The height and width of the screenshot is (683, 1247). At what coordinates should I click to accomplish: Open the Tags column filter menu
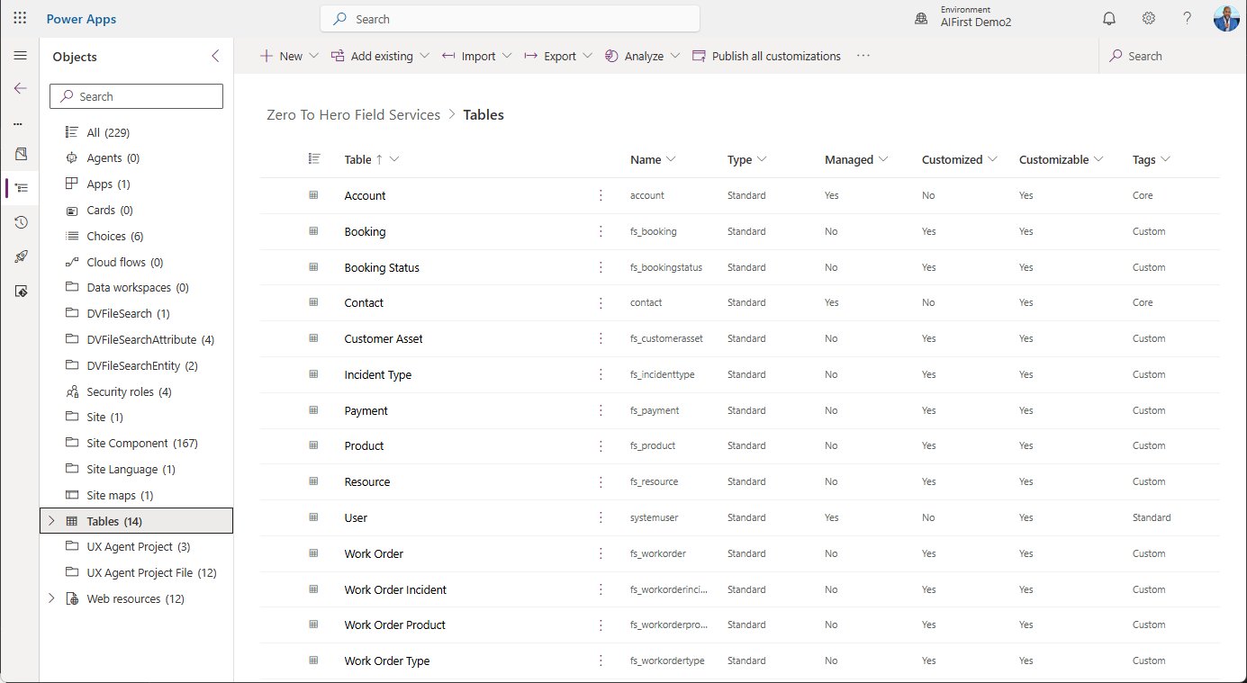click(x=1166, y=159)
